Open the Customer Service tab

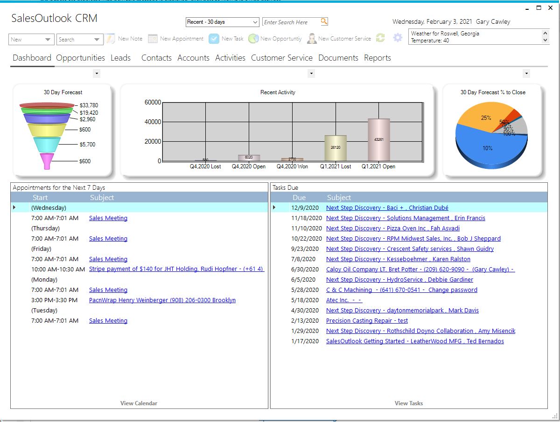pyautogui.click(x=282, y=58)
